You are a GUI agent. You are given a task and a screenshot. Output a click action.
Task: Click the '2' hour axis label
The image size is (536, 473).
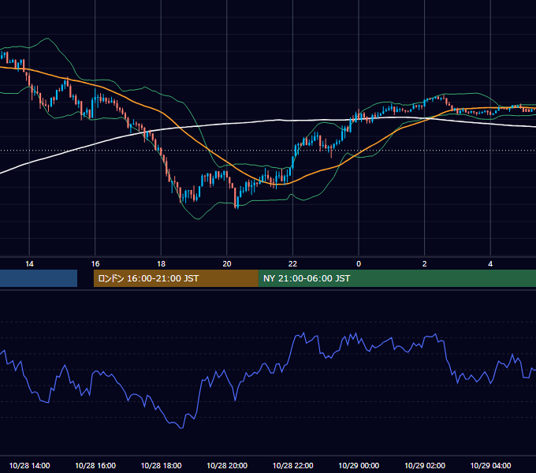pos(425,264)
